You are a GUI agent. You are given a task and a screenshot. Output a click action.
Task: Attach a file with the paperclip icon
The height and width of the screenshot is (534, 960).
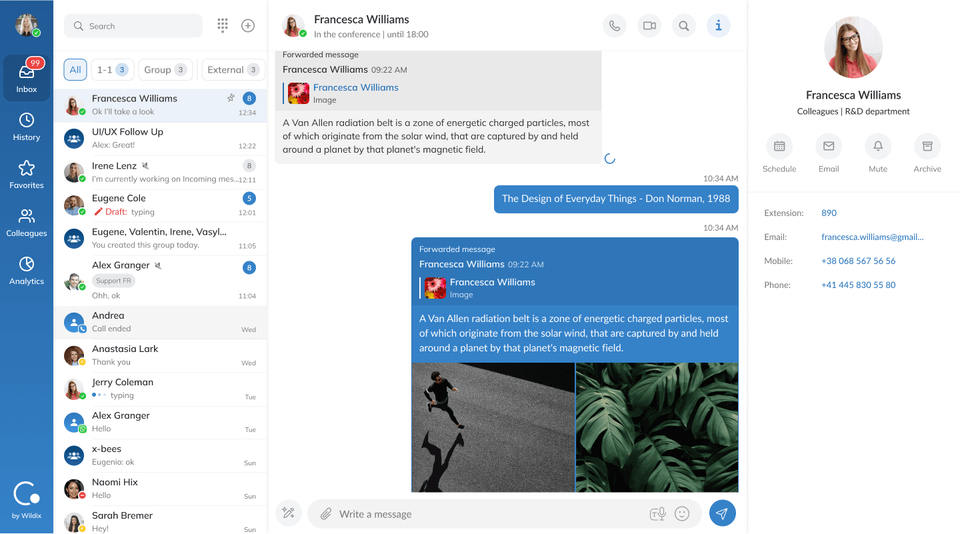tap(325, 514)
